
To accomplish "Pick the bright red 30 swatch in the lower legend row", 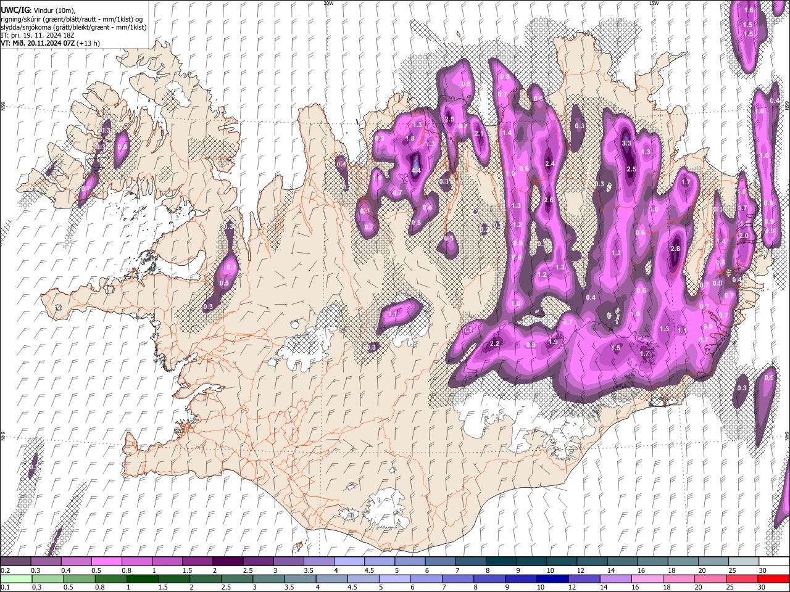I will coord(773,578).
